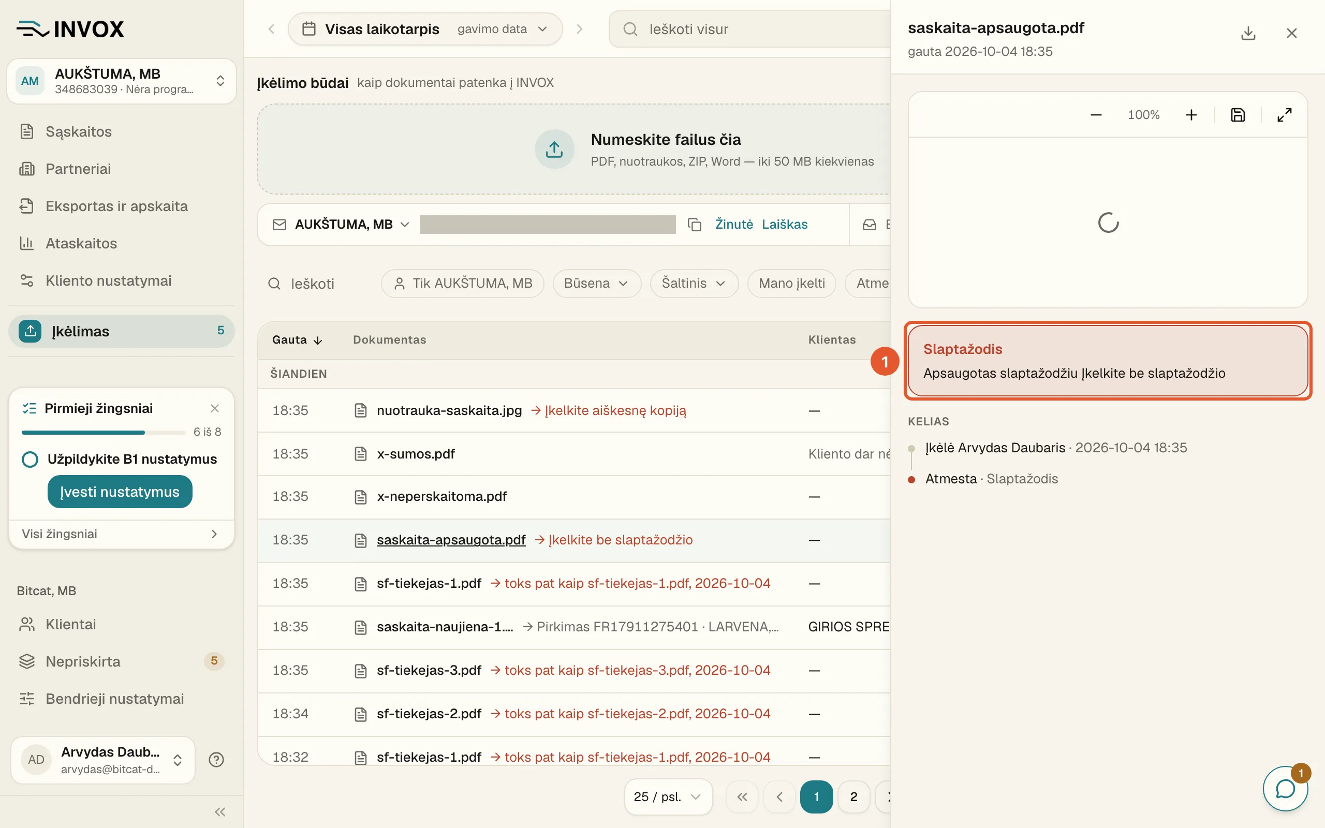
Task: Zoom in the PDF preview
Action: coord(1191,115)
